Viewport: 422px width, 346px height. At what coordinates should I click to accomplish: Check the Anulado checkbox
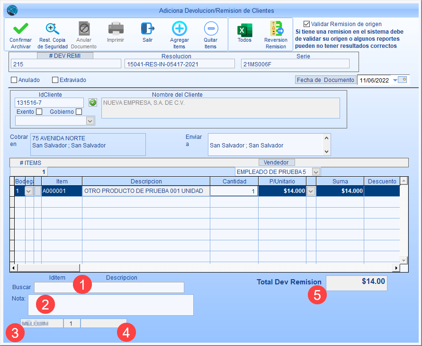14,80
